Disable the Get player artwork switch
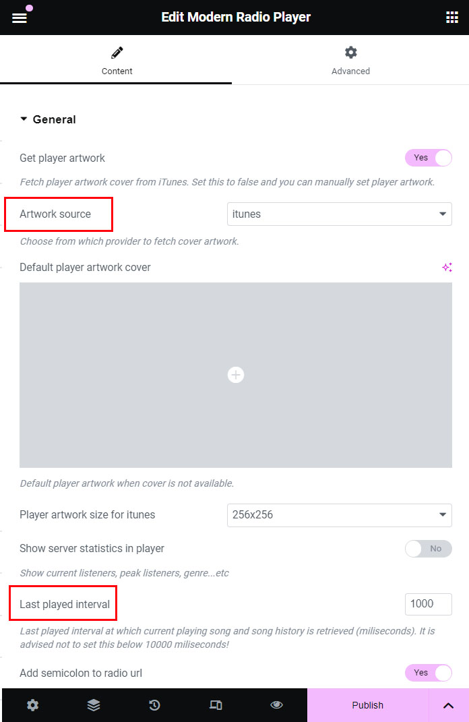The image size is (469, 722). point(429,158)
